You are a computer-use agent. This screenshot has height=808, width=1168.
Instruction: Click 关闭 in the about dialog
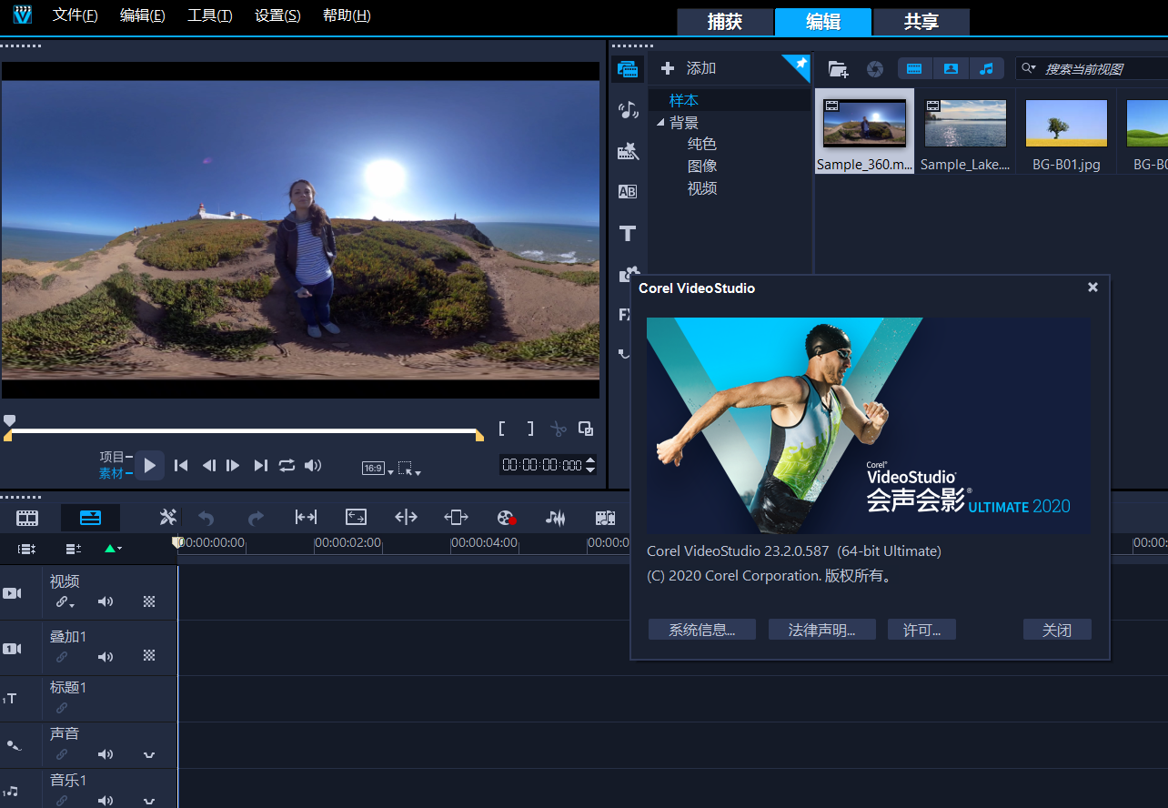click(1057, 630)
